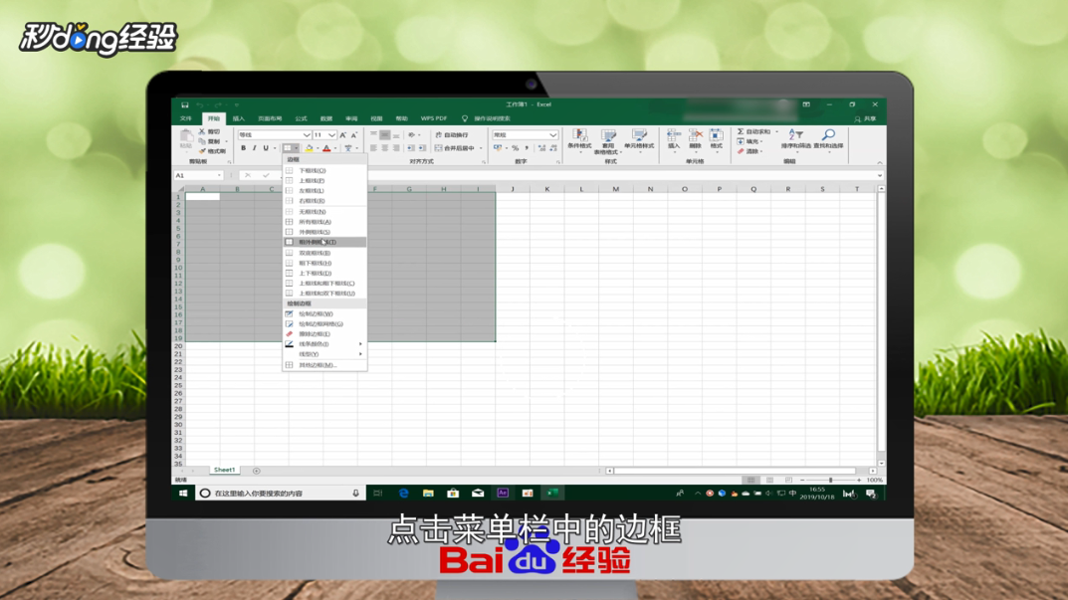The image size is (1068, 600).
Task: Click the AutoSum sigma icon
Action: click(742, 131)
